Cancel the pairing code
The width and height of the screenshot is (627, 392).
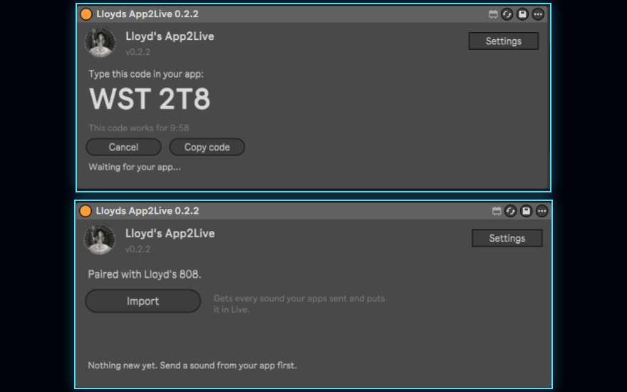(123, 148)
